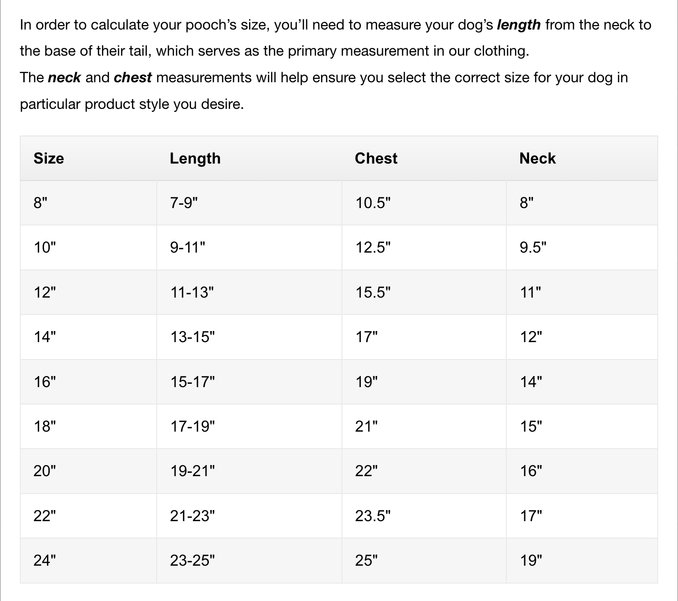Click the 9.5" neck value
This screenshot has width=678, height=601.
[533, 248]
